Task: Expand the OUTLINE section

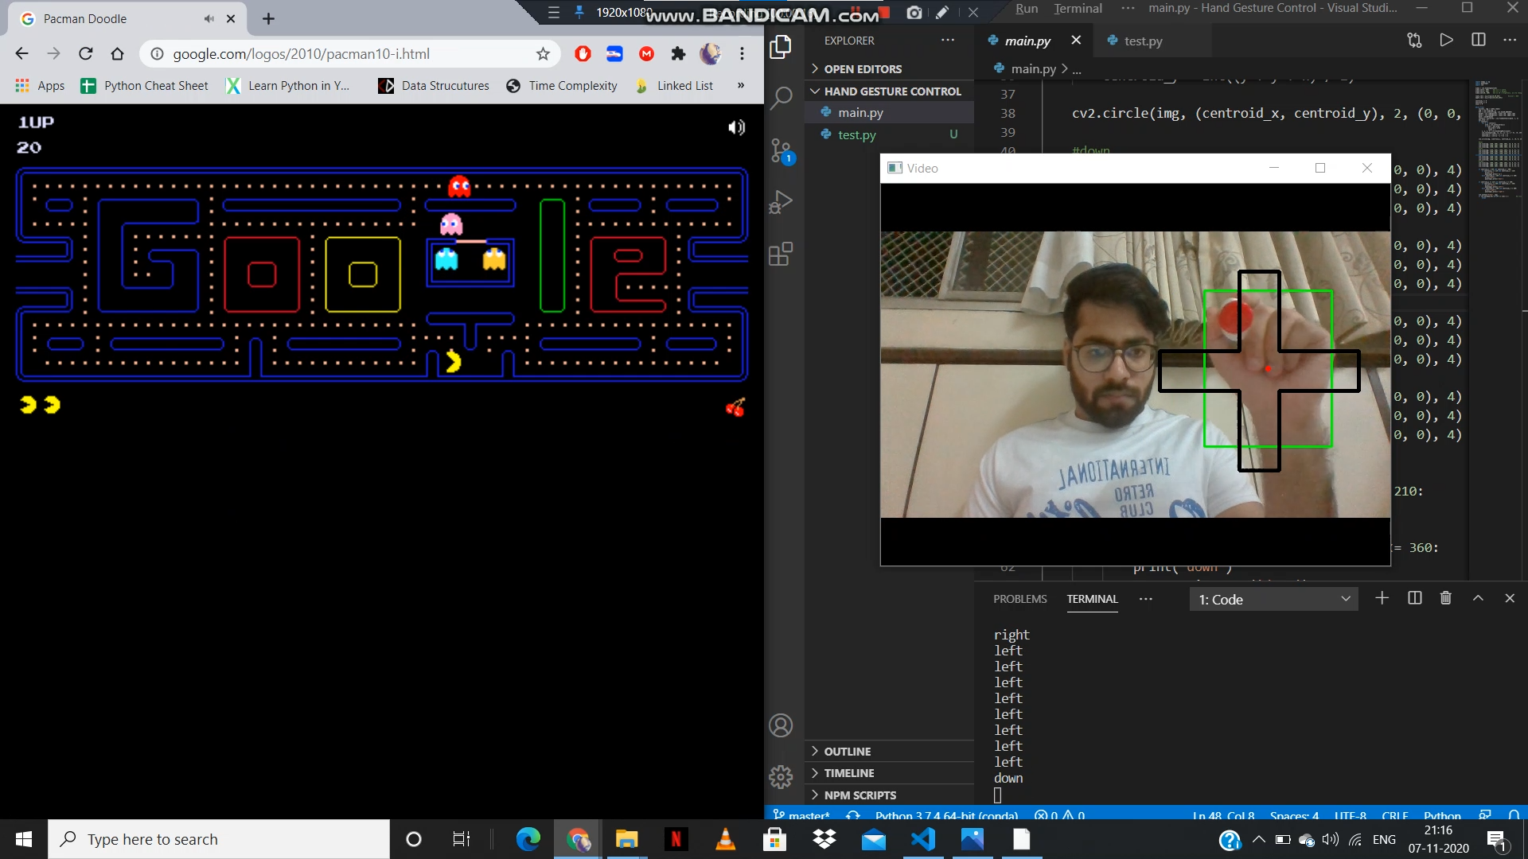Action: click(x=847, y=751)
